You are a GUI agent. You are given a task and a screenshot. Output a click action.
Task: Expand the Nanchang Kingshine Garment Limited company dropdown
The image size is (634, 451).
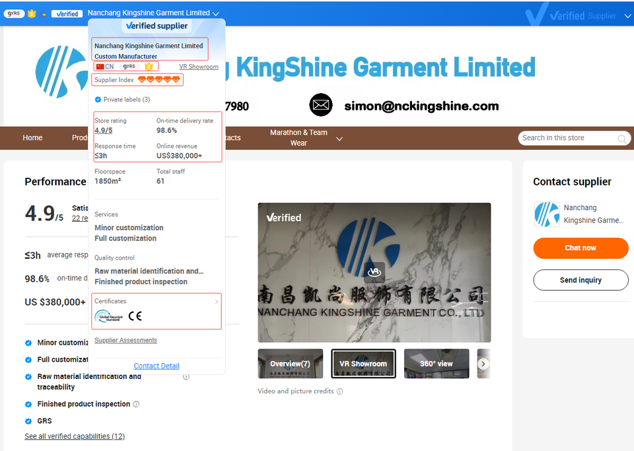tap(216, 14)
